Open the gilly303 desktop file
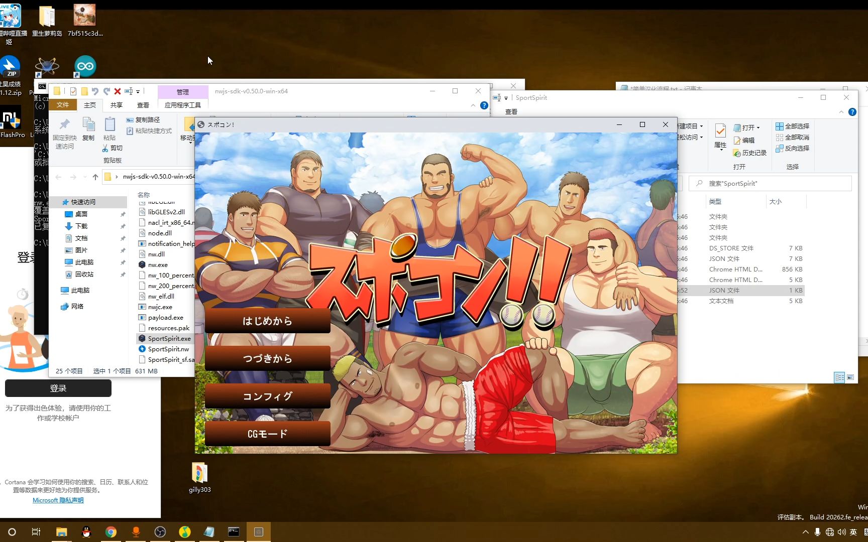 (200, 477)
